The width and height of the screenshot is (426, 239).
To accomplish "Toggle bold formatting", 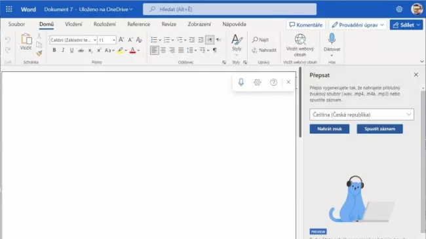I will (x=54, y=50).
